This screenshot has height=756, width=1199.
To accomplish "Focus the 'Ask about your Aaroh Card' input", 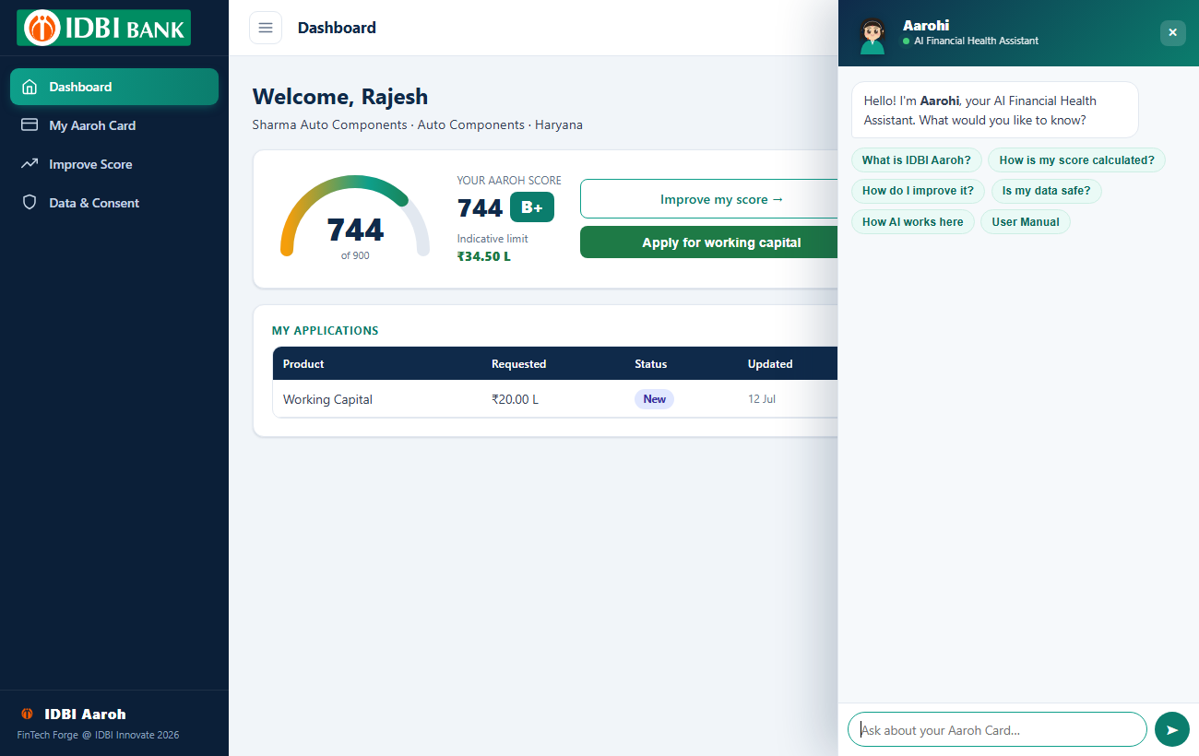I will point(997,729).
